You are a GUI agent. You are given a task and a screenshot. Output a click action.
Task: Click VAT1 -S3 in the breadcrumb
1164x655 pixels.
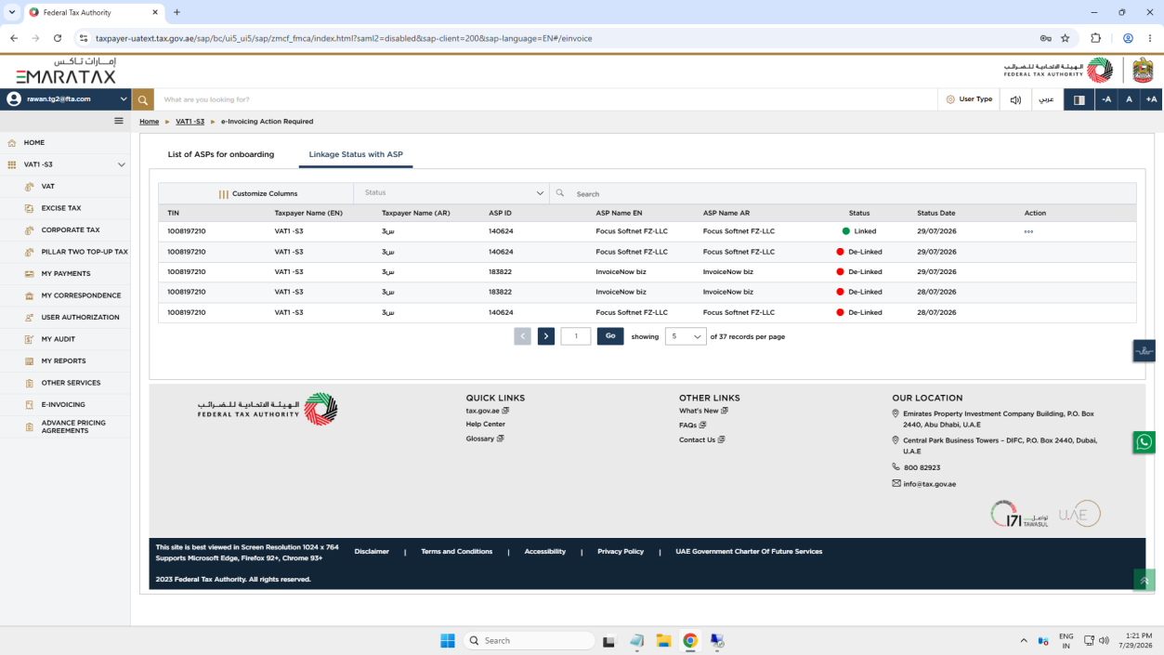click(190, 122)
